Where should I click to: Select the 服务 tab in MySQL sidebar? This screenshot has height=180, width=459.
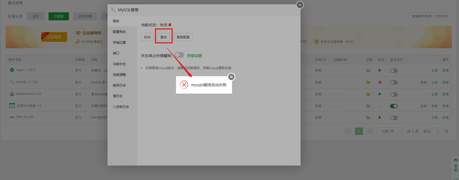[x=122, y=21]
